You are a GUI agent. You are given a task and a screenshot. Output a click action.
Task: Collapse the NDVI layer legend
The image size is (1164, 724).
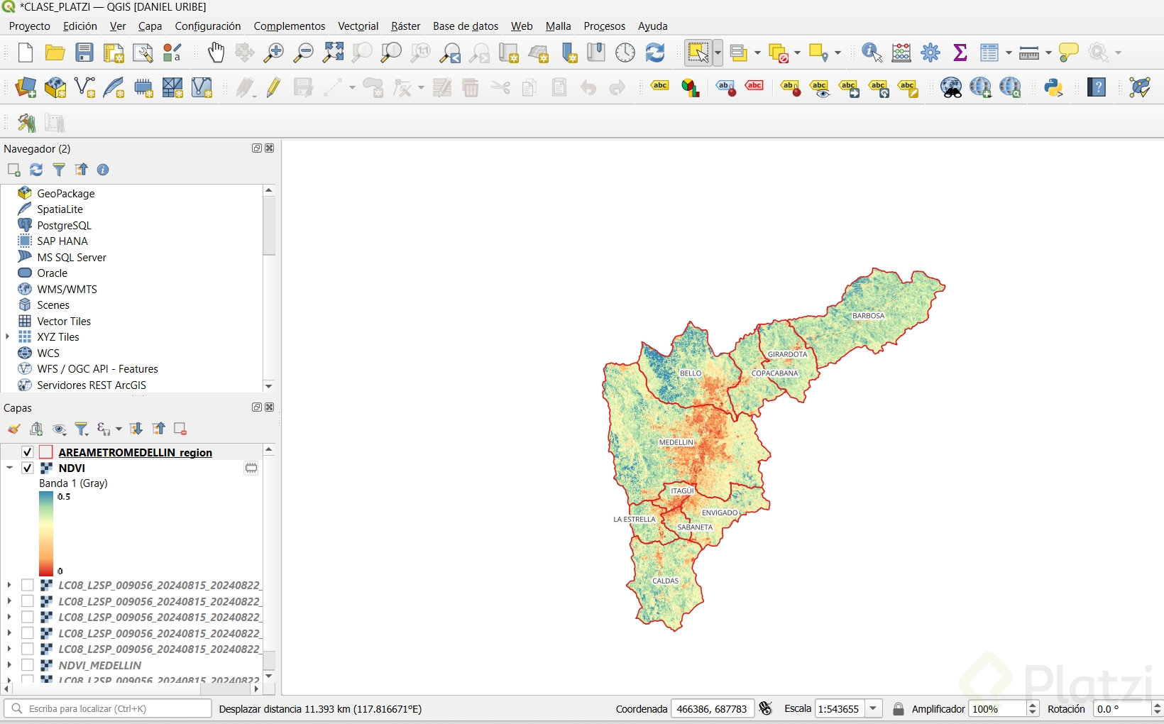coord(9,468)
